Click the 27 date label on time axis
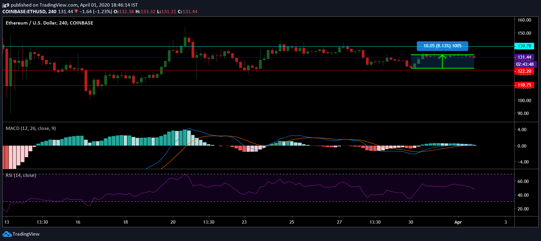This screenshot has height=241, width=541. coord(339,222)
